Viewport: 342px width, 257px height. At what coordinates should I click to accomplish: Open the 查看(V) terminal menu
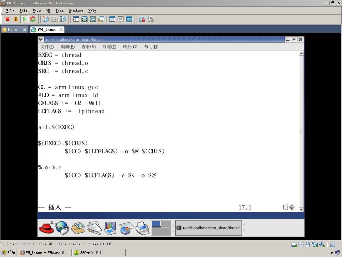click(x=89, y=47)
